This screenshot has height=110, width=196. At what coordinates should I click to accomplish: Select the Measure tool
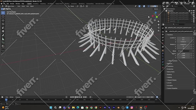pos(3,39)
